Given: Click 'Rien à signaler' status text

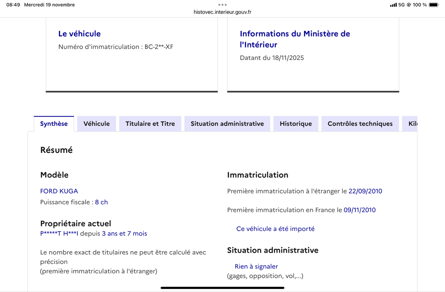Looking at the screenshot, I should (x=256, y=266).
